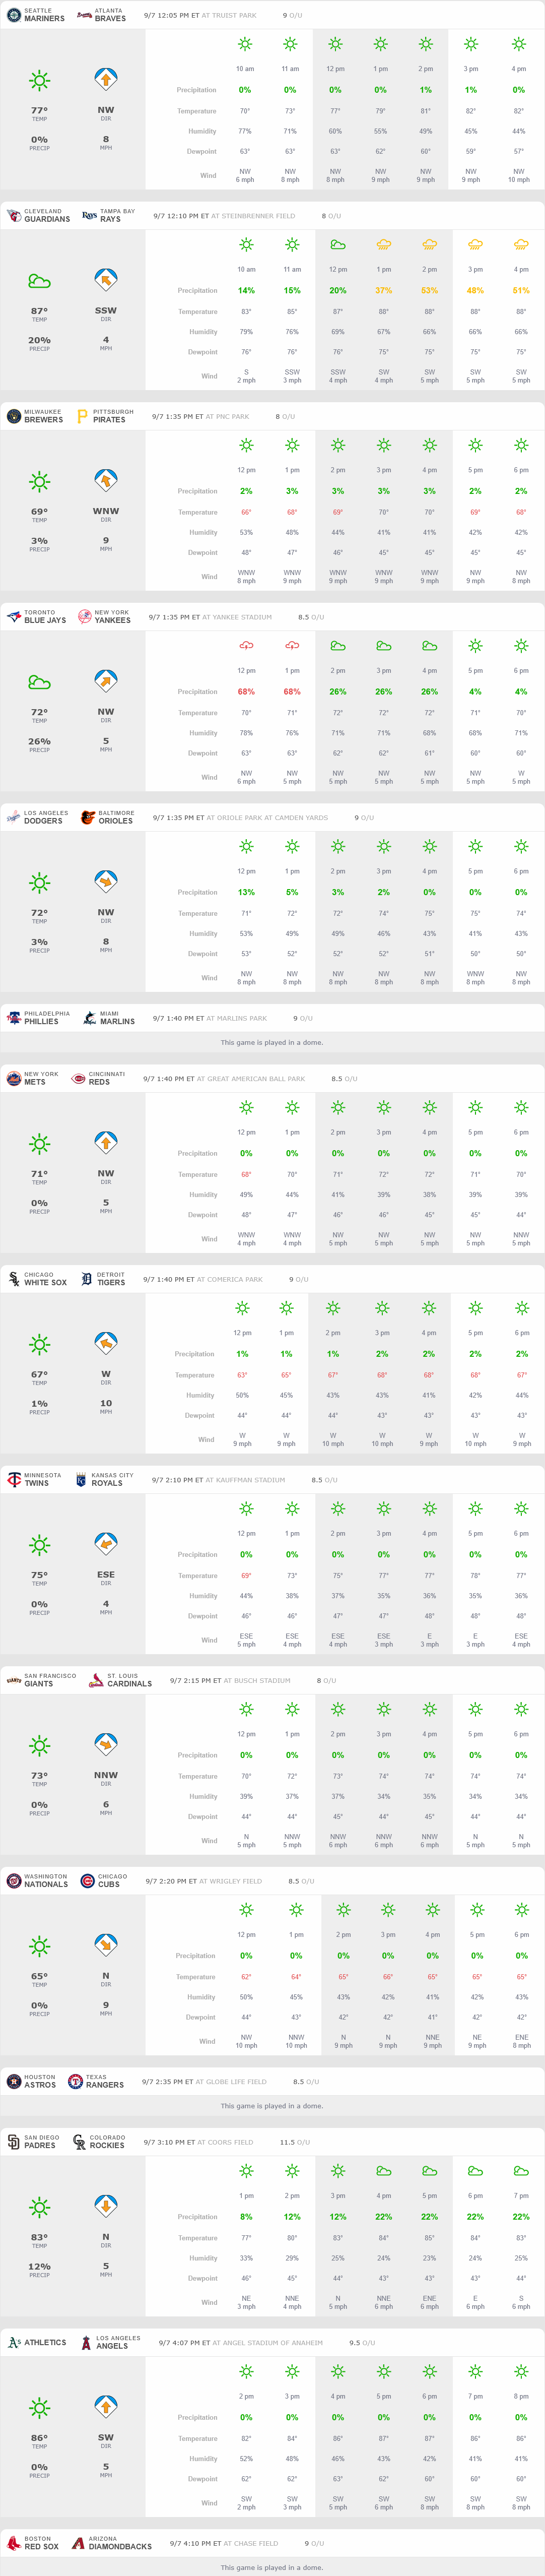
Task: Click the Seattle Mariners logo
Action: (14, 15)
